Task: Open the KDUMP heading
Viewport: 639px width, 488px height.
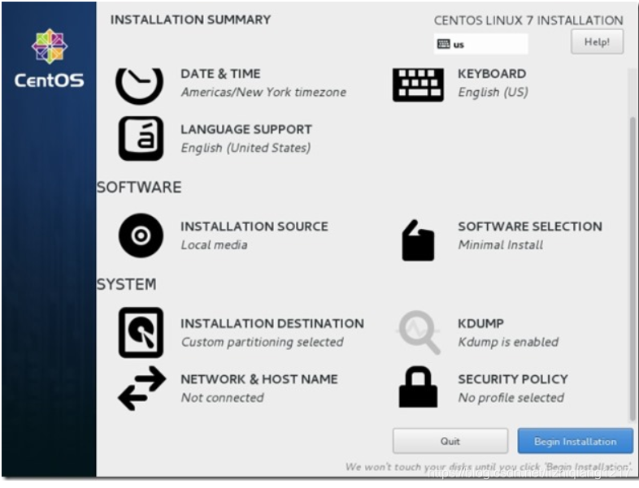Action: pos(481,323)
